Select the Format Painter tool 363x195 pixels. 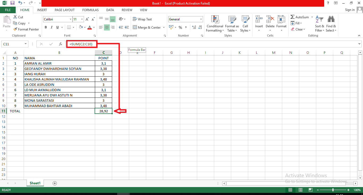click(x=26, y=29)
